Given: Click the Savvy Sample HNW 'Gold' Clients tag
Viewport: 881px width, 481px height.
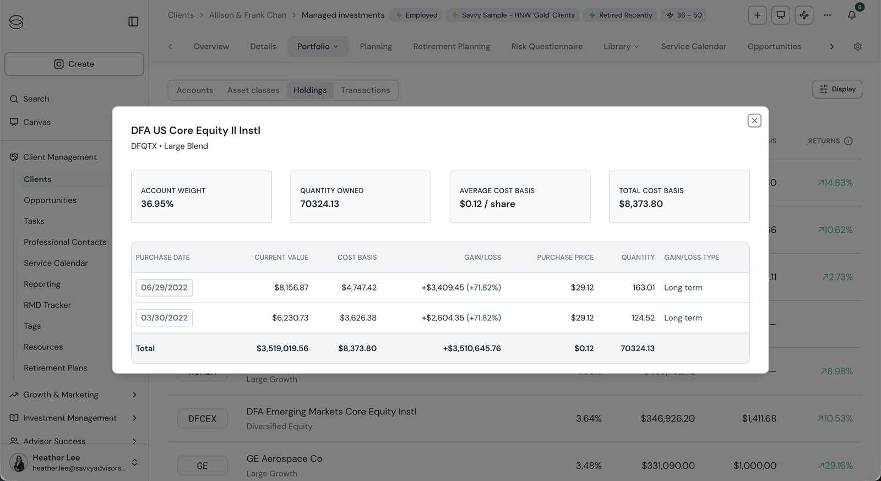Looking at the screenshot, I should tap(513, 15).
